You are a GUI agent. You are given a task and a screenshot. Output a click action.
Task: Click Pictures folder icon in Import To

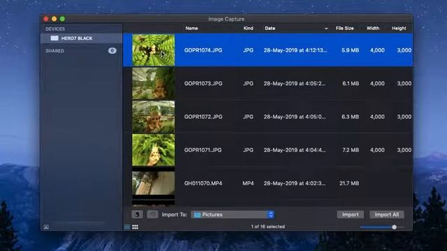(x=197, y=215)
